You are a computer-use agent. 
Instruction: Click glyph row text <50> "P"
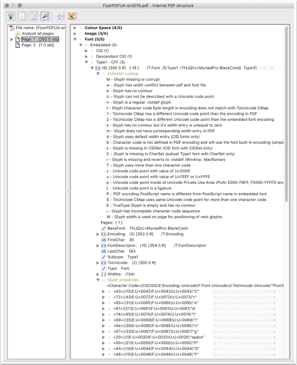(x=156, y=343)
